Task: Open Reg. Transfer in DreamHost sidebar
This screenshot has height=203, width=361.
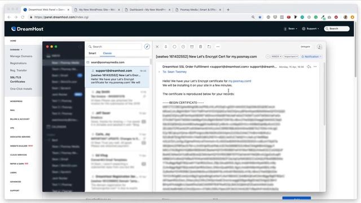Action: point(19,70)
